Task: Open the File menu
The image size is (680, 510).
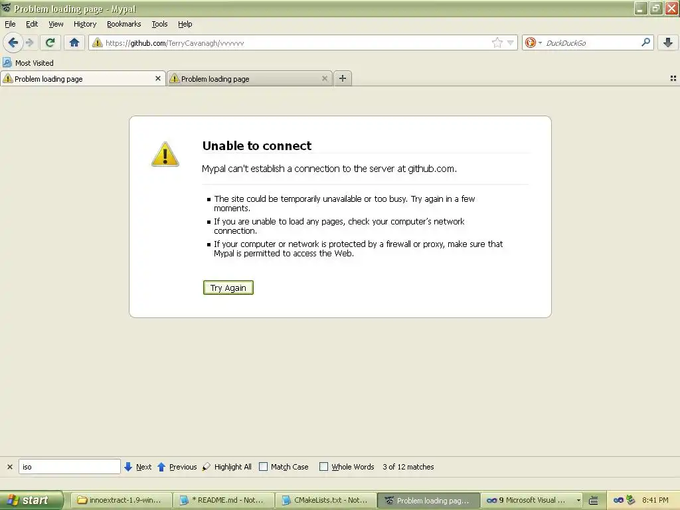Action: (x=10, y=24)
